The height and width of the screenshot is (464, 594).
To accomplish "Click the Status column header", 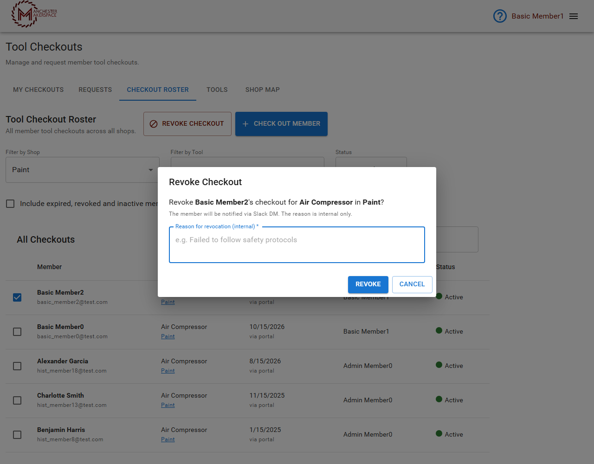I will [x=445, y=267].
